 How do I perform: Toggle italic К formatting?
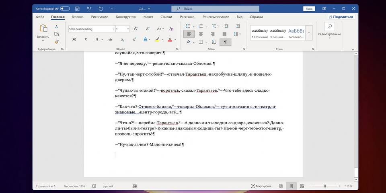86,39
